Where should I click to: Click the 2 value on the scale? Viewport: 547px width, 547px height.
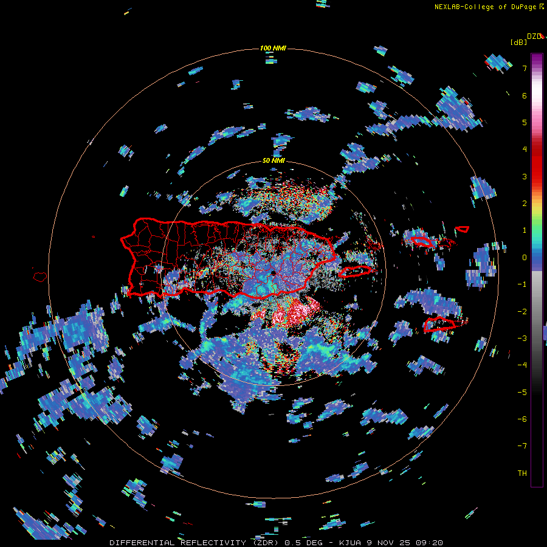(x=525, y=204)
